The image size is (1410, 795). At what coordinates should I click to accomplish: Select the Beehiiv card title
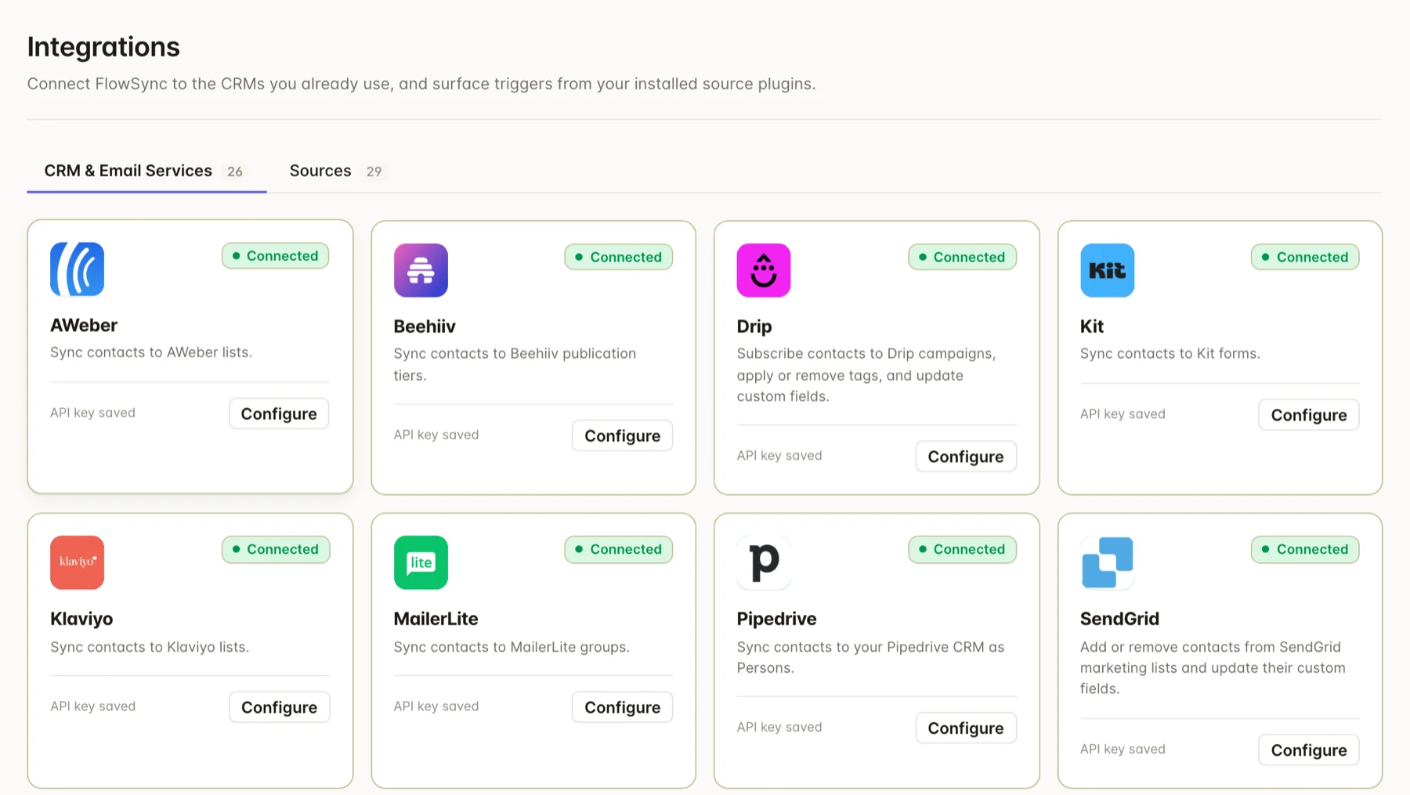point(425,327)
